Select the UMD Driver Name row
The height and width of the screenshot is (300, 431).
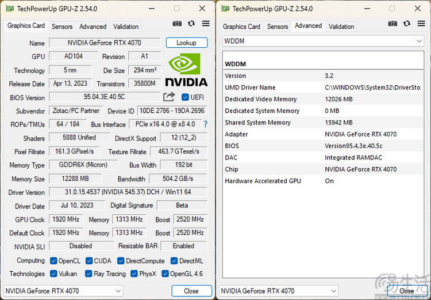[x=323, y=88]
